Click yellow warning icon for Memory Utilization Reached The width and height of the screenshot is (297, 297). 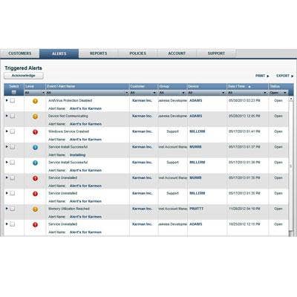pos(35,209)
